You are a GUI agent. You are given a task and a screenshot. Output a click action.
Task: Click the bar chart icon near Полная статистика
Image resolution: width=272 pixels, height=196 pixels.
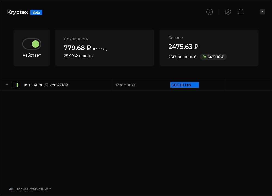pyautogui.click(x=11, y=189)
